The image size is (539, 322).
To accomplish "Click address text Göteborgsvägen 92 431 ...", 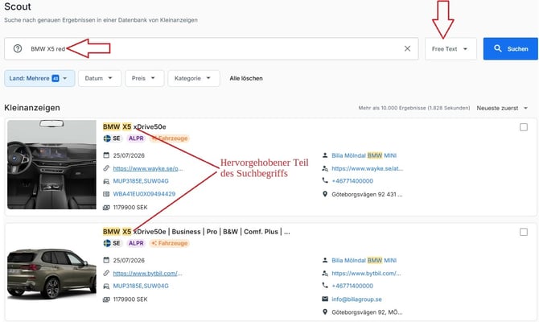I will 367,194.
